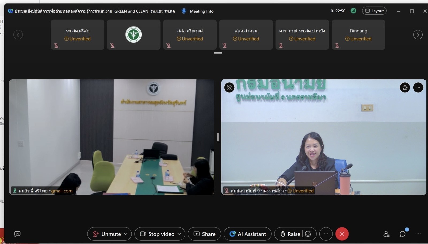This screenshot has height=244, width=428.
Task: Expand audio options arrow beside Unmute
Action: (126, 234)
